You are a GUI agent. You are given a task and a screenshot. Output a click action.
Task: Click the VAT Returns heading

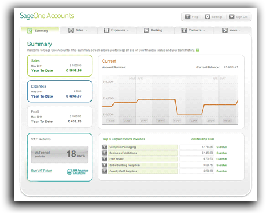(41, 139)
